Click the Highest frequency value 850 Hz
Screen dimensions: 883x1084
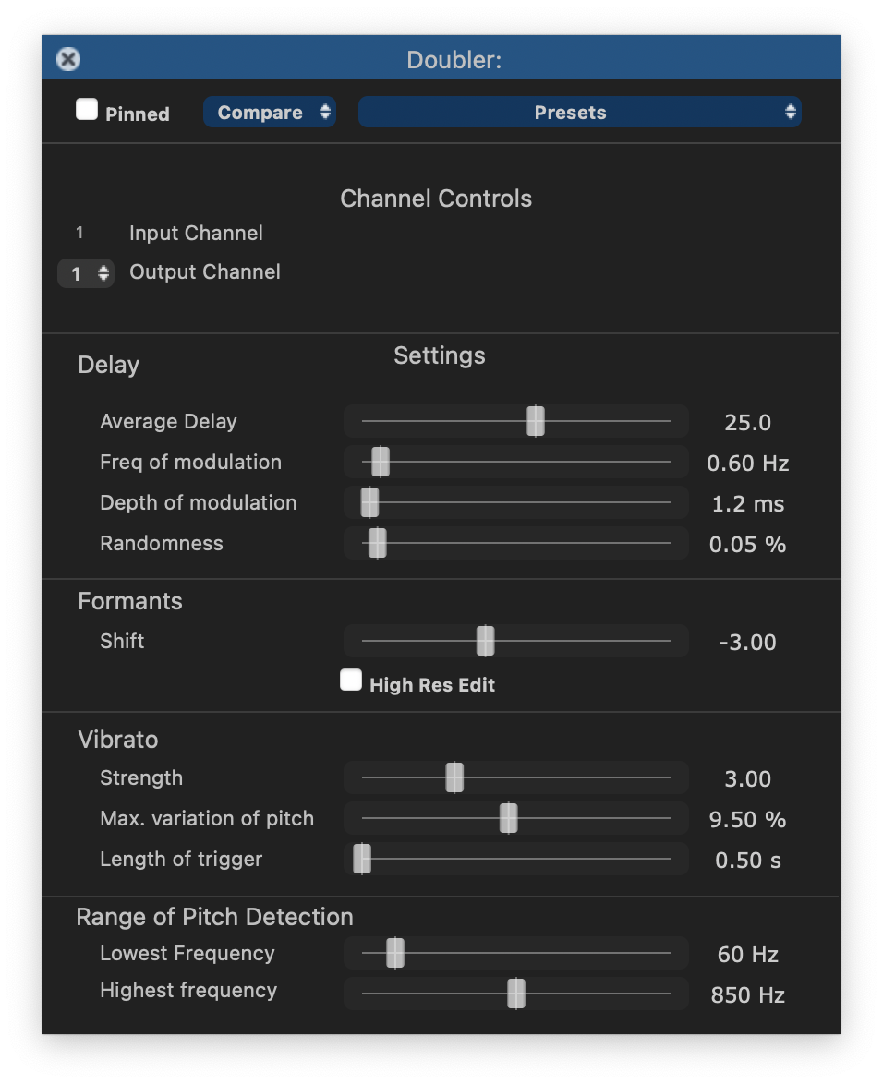[747, 995]
